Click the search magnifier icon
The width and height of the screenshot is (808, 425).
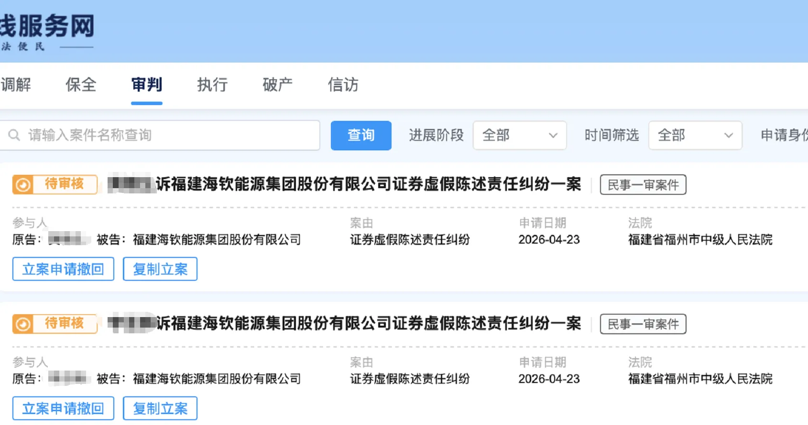[14, 135]
